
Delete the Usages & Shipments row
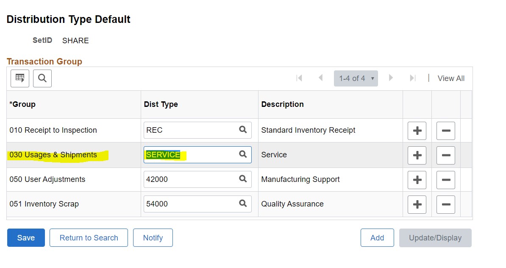[446, 155]
